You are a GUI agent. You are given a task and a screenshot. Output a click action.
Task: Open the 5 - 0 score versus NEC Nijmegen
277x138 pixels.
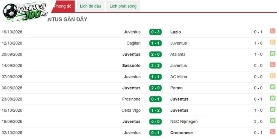point(155,122)
